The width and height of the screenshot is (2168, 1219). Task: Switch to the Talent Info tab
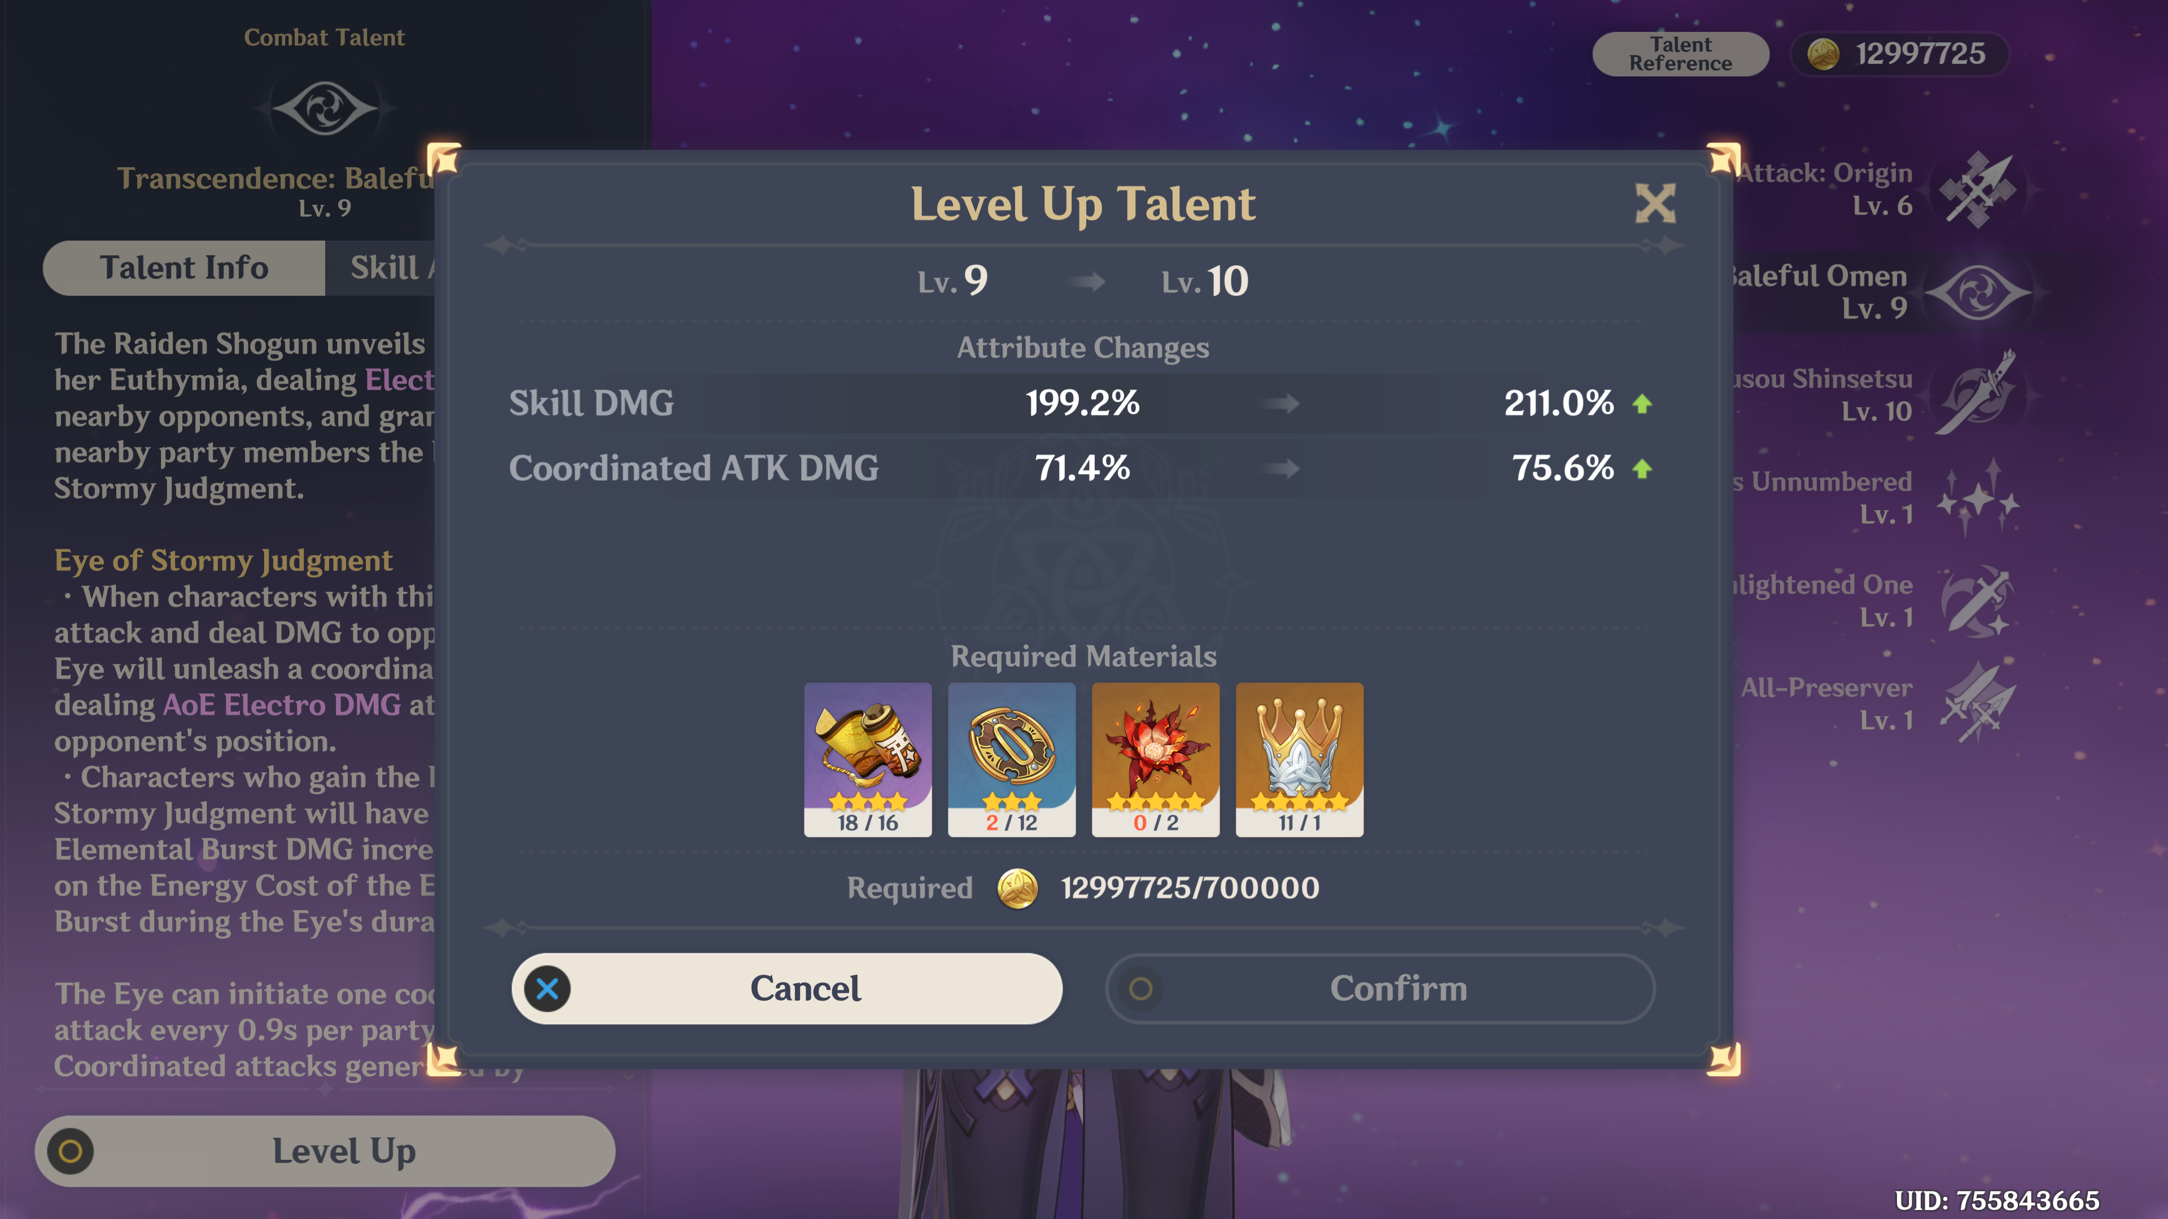(183, 268)
